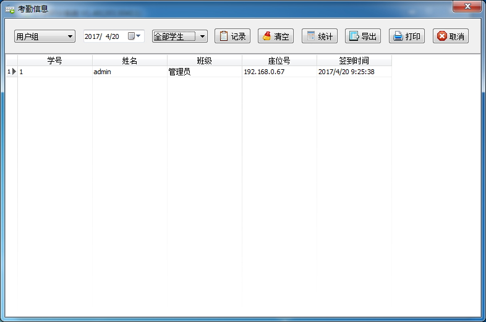Click the 记录 button text
Screen dimensions: 486x322
pos(238,36)
